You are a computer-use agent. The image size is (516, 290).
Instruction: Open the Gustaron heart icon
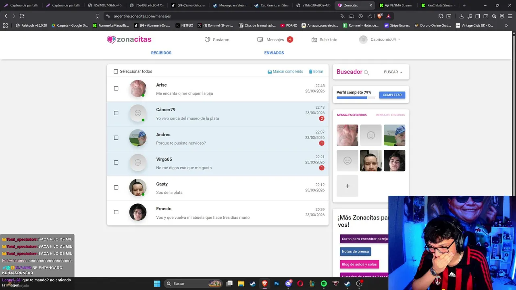coord(207,40)
